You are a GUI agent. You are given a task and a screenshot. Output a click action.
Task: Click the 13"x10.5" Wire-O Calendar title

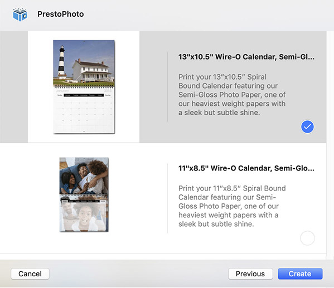(246, 57)
